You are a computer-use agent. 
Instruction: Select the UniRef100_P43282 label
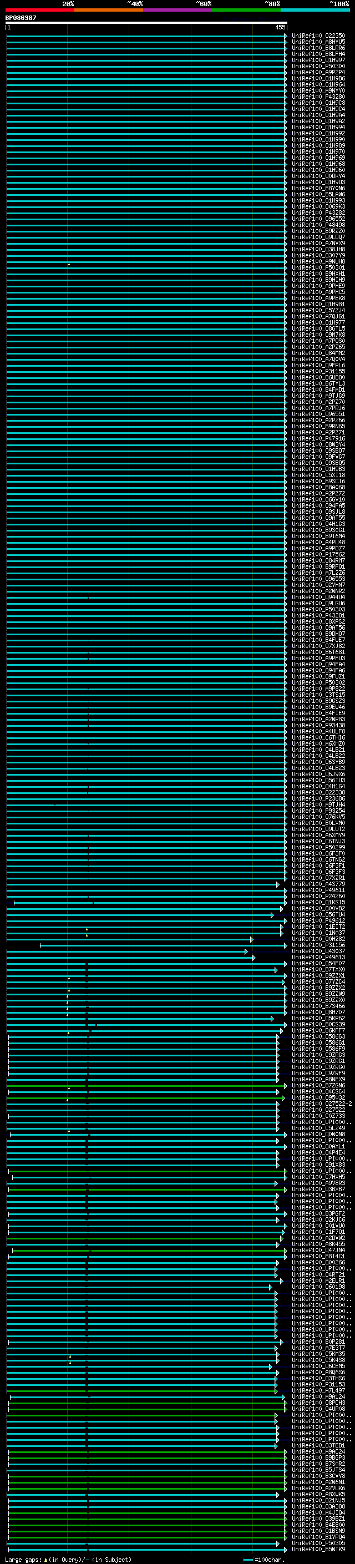(x=318, y=212)
